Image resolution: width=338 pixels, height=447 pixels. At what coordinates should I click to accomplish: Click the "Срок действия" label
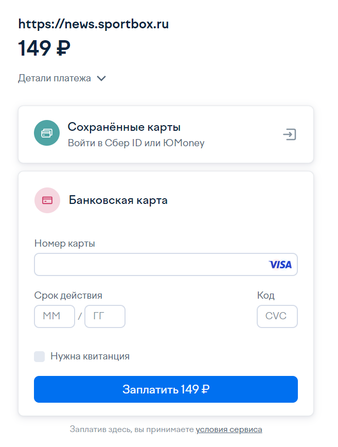click(x=68, y=296)
